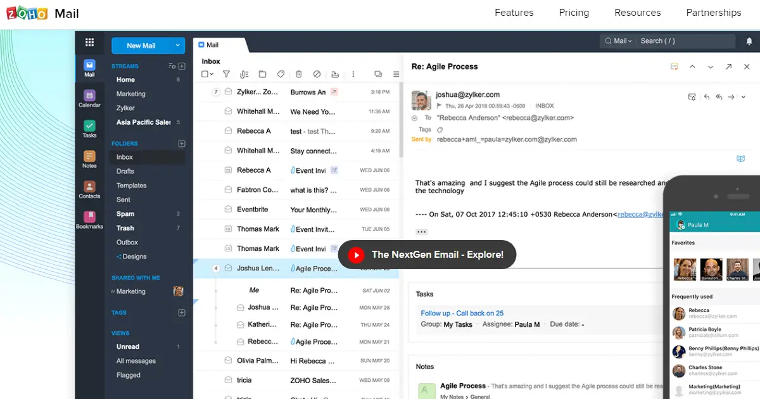Screen dimensions: 760x399
Task: Expand the Zylker conversation with 7 messages
Action: tap(215, 92)
